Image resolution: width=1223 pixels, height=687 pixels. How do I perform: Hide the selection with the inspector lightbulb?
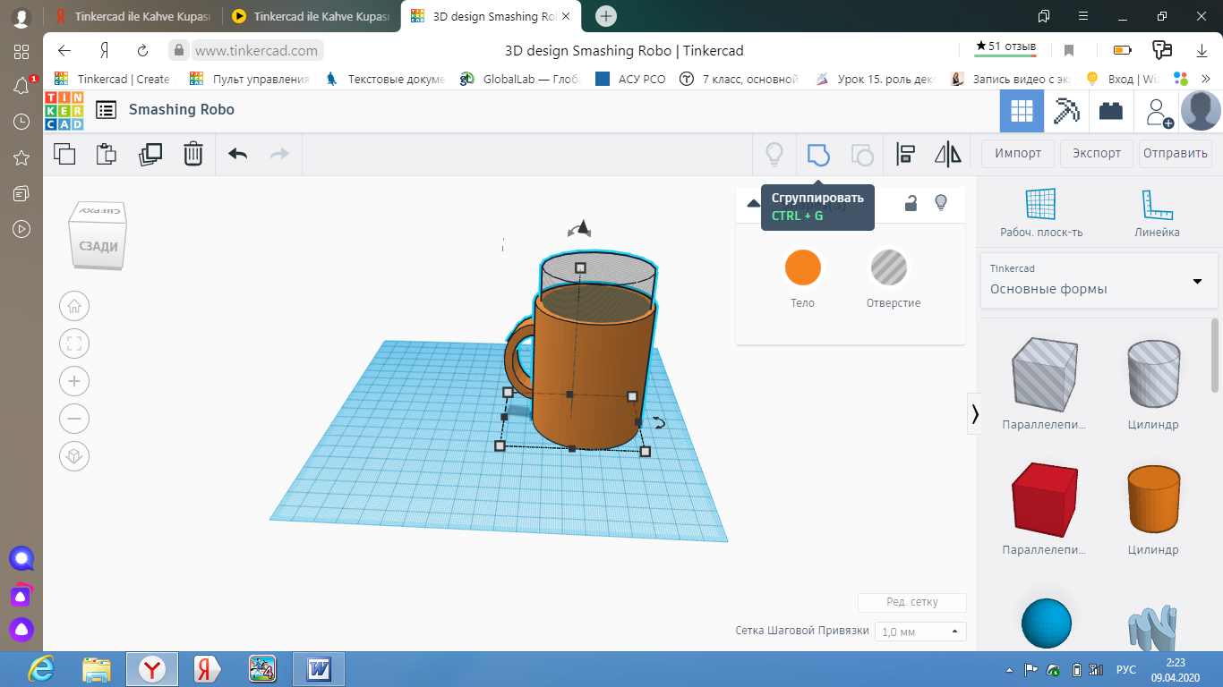[941, 203]
